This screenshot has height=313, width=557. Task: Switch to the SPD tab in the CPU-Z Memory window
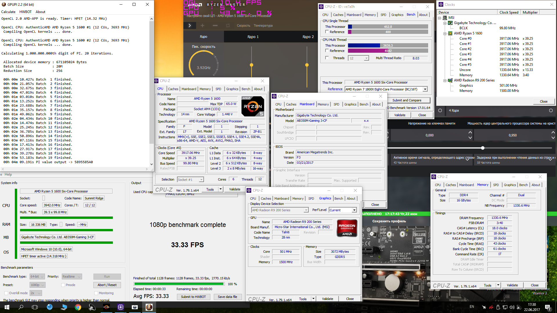tap(496, 185)
